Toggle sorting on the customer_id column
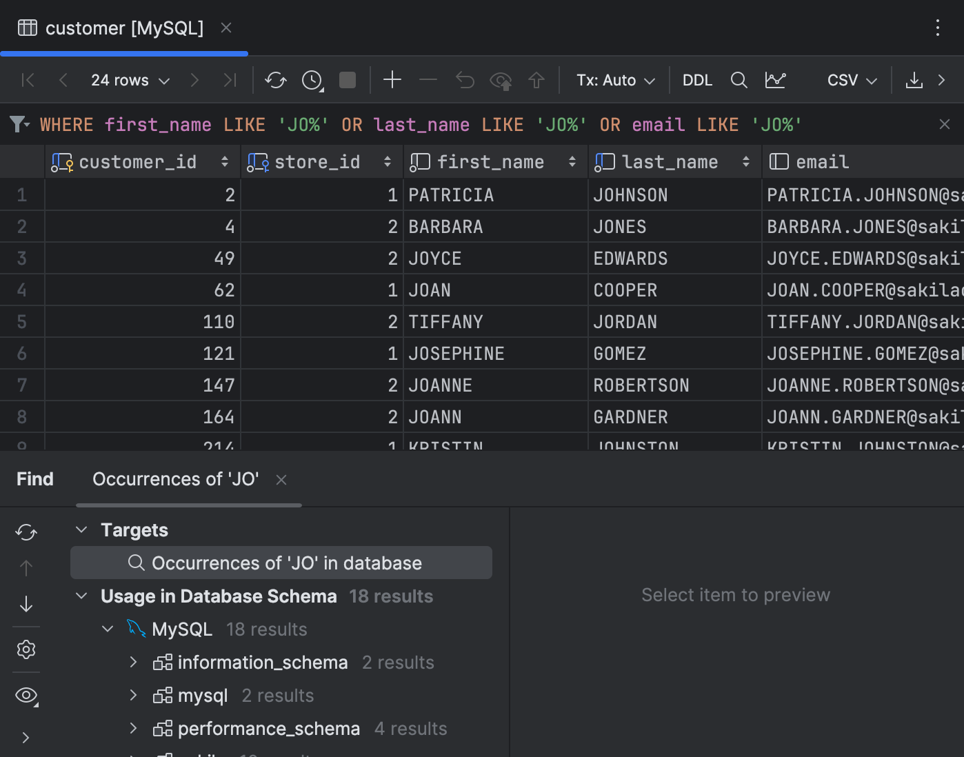This screenshot has height=757, width=964. 225,161
